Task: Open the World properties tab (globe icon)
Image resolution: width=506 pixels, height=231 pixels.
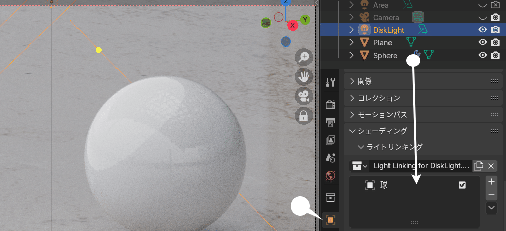Action: [x=330, y=176]
